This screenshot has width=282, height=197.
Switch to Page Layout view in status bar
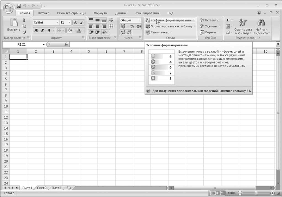coord(217,193)
